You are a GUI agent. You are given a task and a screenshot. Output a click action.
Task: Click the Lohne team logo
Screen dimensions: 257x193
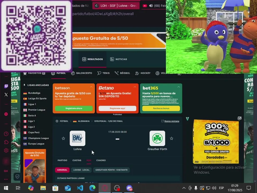pyautogui.click(x=78, y=138)
